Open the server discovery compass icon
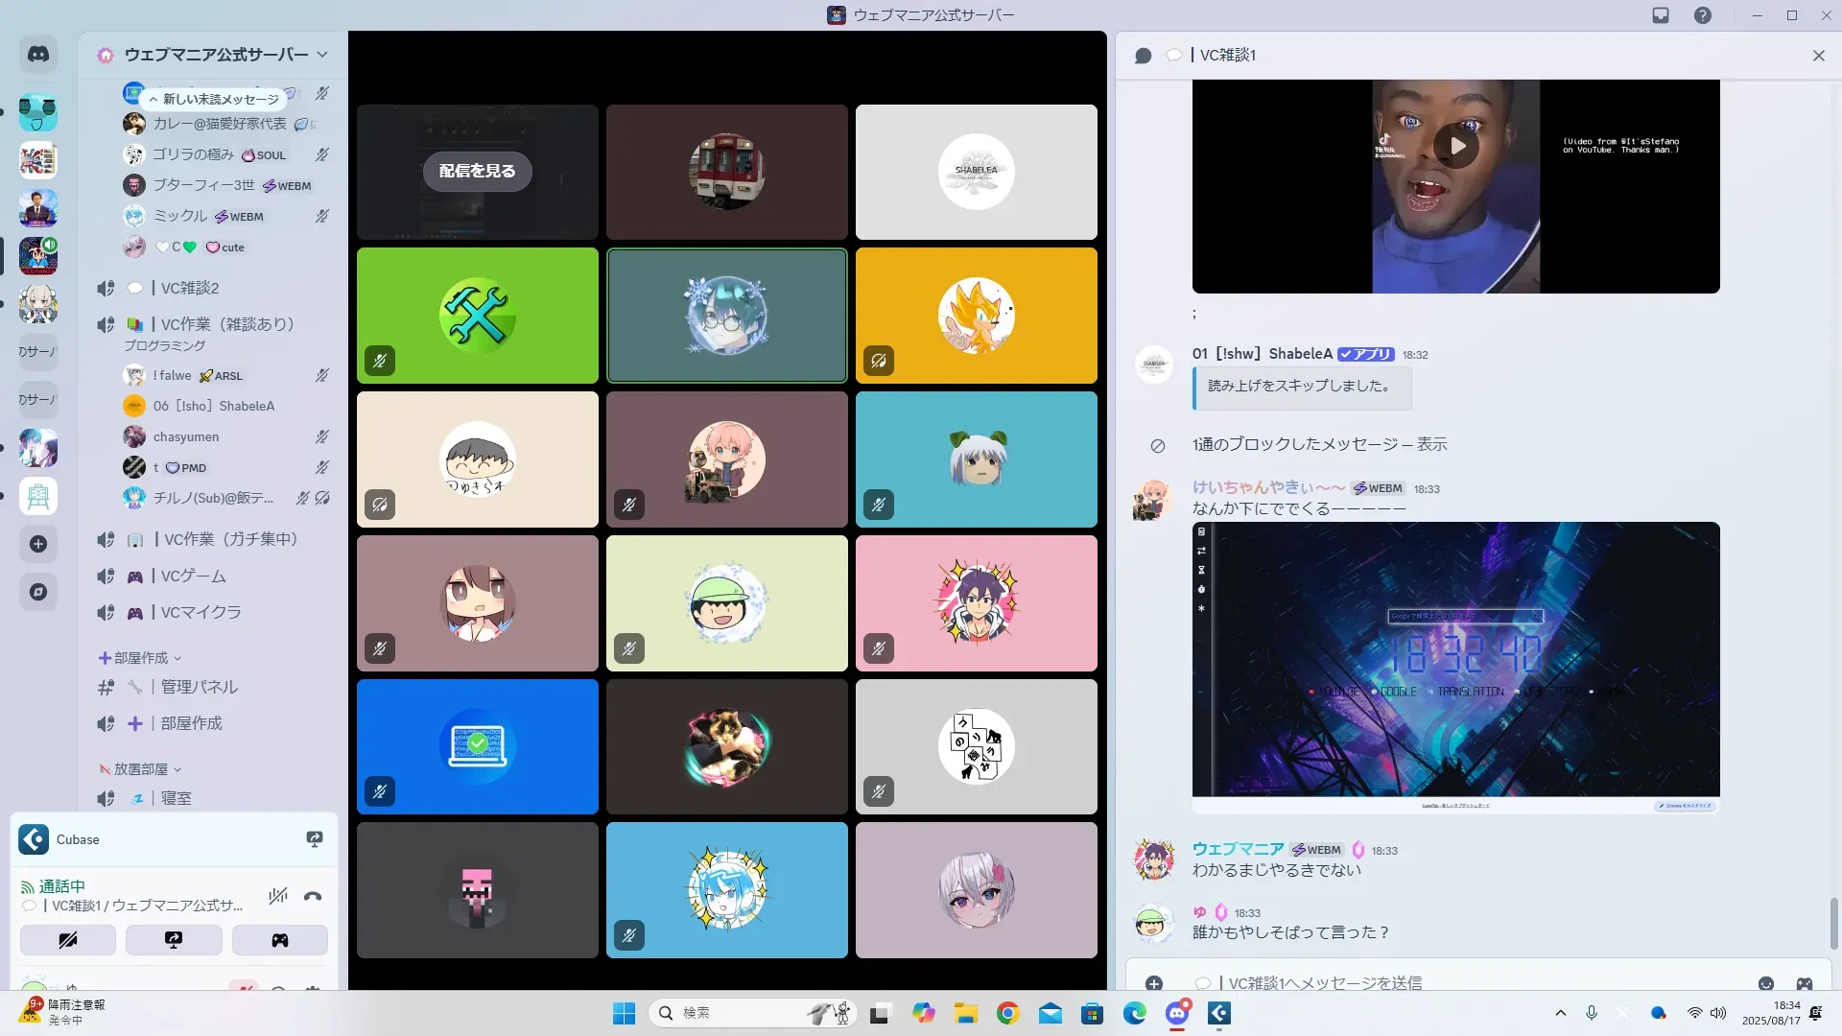Screen dimensions: 1842x1036 (x=38, y=592)
